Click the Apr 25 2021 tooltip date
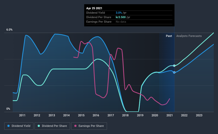 click(94, 8)
